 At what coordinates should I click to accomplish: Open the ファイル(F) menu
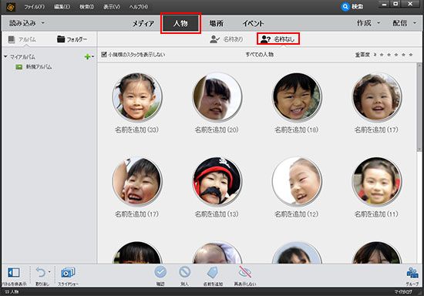tap(35, 7)
